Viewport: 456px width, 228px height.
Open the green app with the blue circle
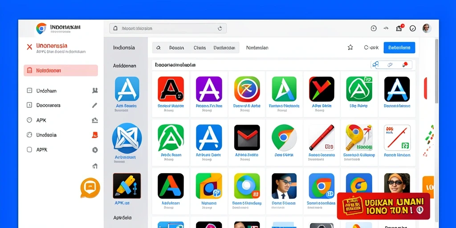(247, 186)
